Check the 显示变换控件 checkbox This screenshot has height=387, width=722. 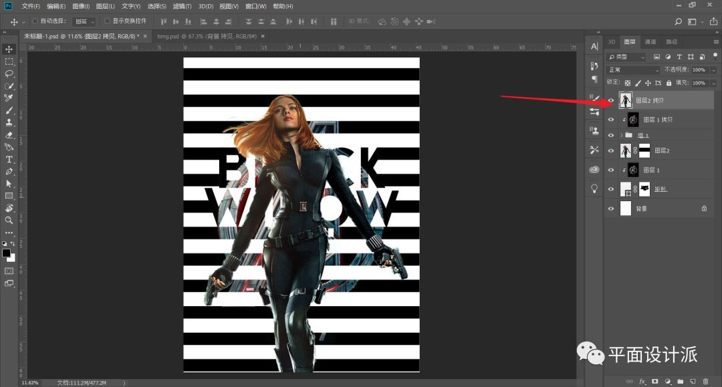tap(107, 21)
